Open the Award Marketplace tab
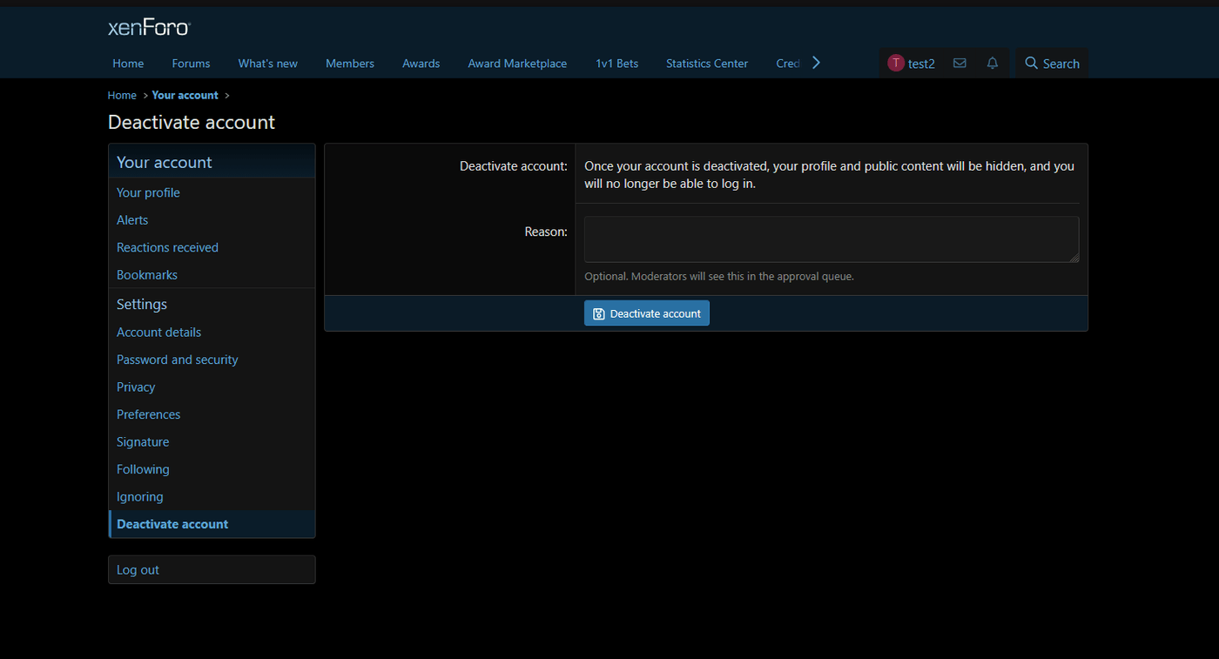Viewport: 1219px width, 659px height. coord(517,64)
